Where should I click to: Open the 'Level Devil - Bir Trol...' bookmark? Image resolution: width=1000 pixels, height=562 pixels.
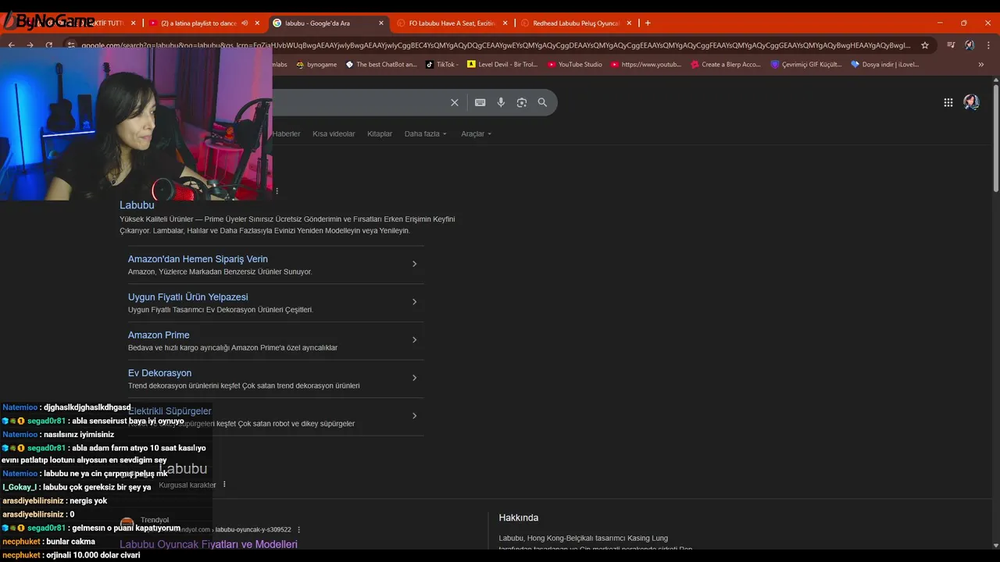point(502,65)
